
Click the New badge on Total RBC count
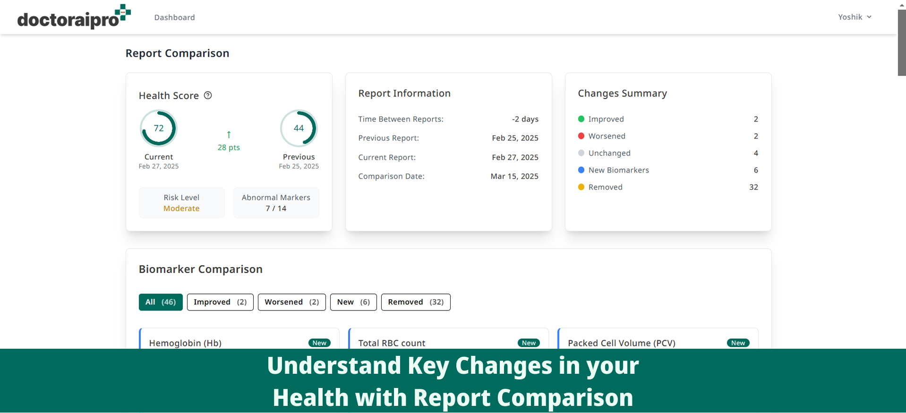pyautogui.click(x=529, y=343)
